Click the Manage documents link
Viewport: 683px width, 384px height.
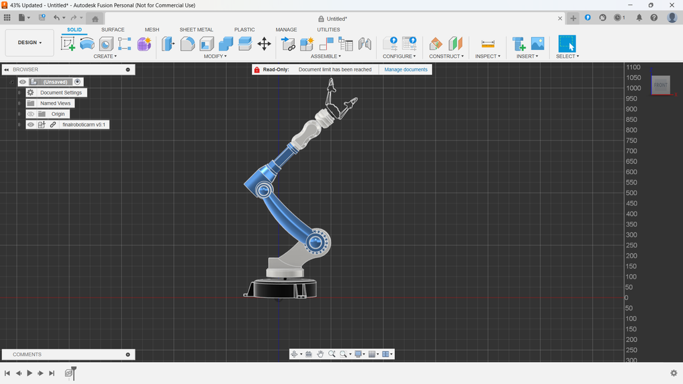click(x=406, y=69)
